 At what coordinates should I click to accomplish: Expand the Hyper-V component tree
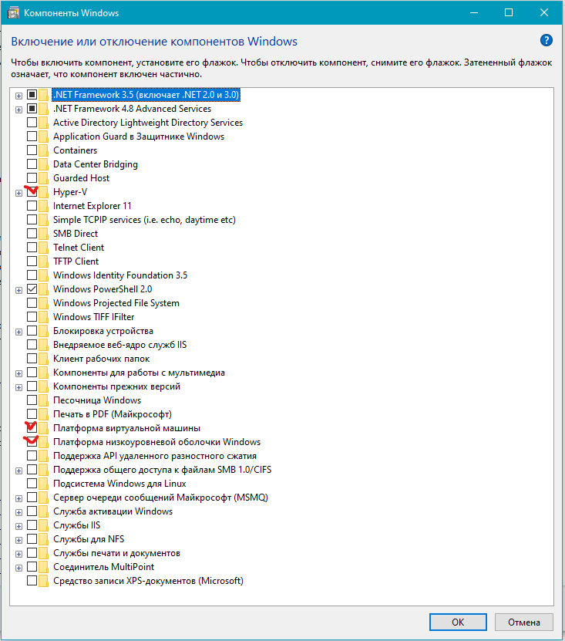tap(18, 192)
